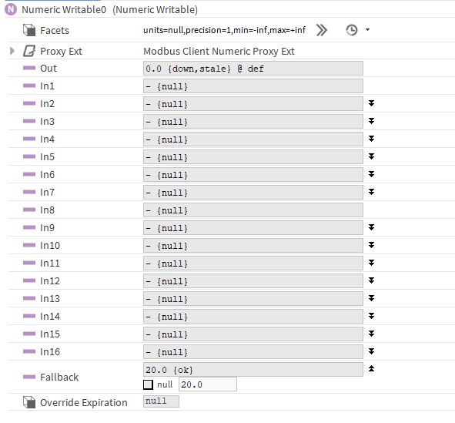Click the Modbus Client Numeric Proxy Ext text
The image size is (455, 423).
pos(219,51)
